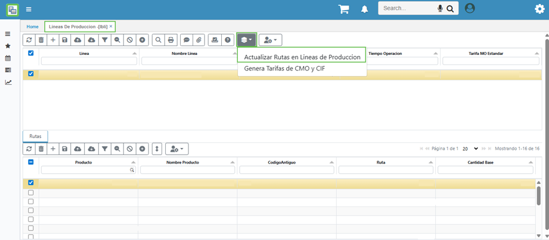The width and height of the screenshot is (549, 240).
Task: Open the settings gear in the header
Action: coord(539,9)
